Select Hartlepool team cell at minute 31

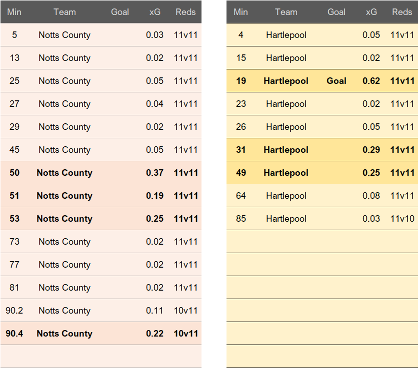286,150
